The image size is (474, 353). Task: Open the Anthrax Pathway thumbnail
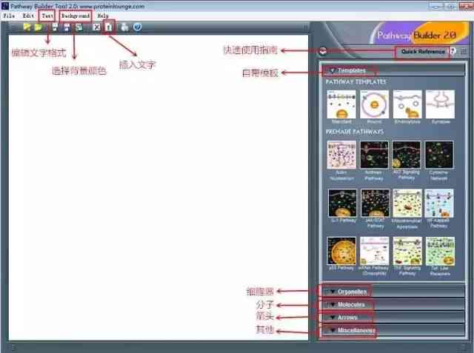pos(374,155)
